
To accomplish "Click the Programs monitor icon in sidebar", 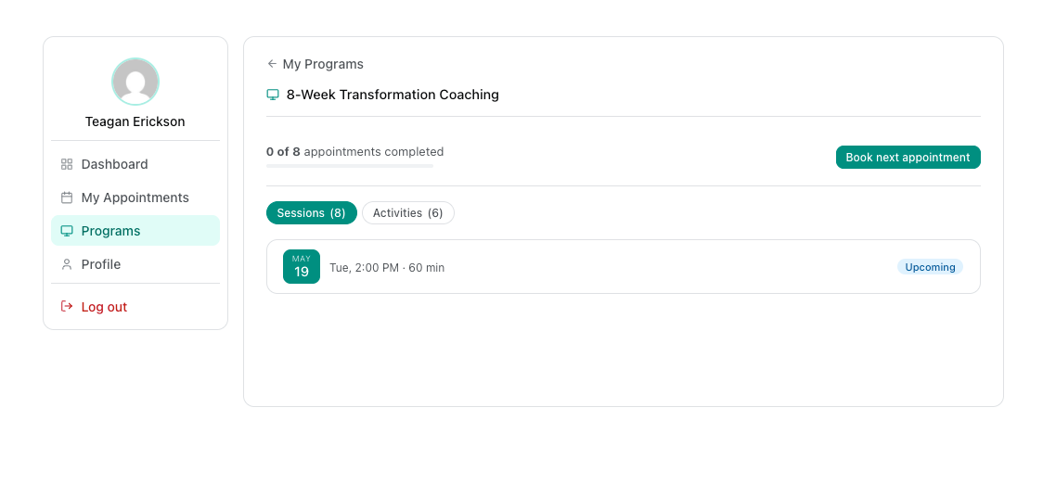I will click(67, 231).
